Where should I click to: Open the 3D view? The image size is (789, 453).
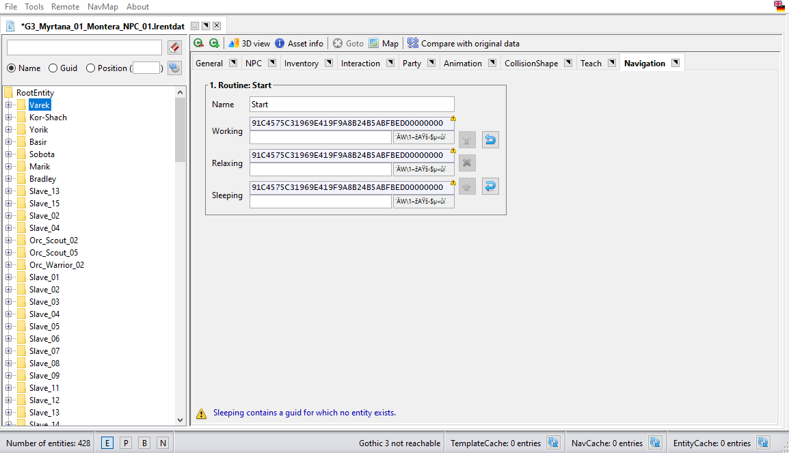point(250,43)
